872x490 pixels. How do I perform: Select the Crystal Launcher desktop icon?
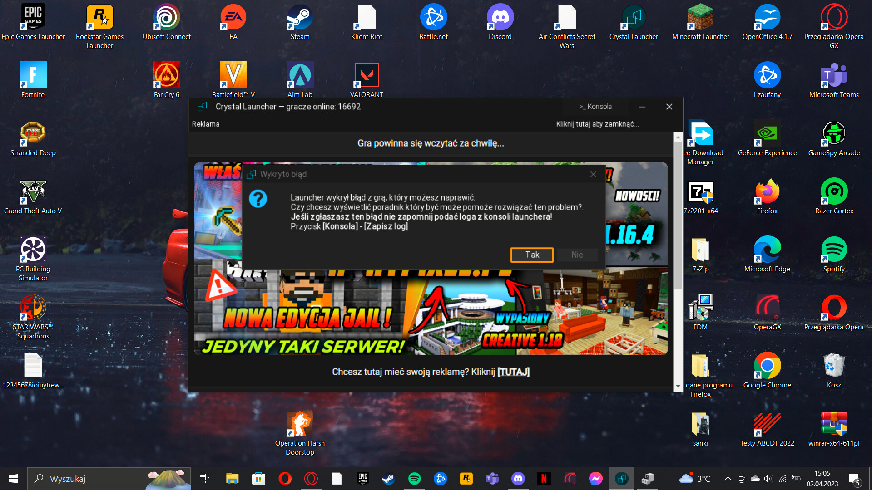[634, 23]
